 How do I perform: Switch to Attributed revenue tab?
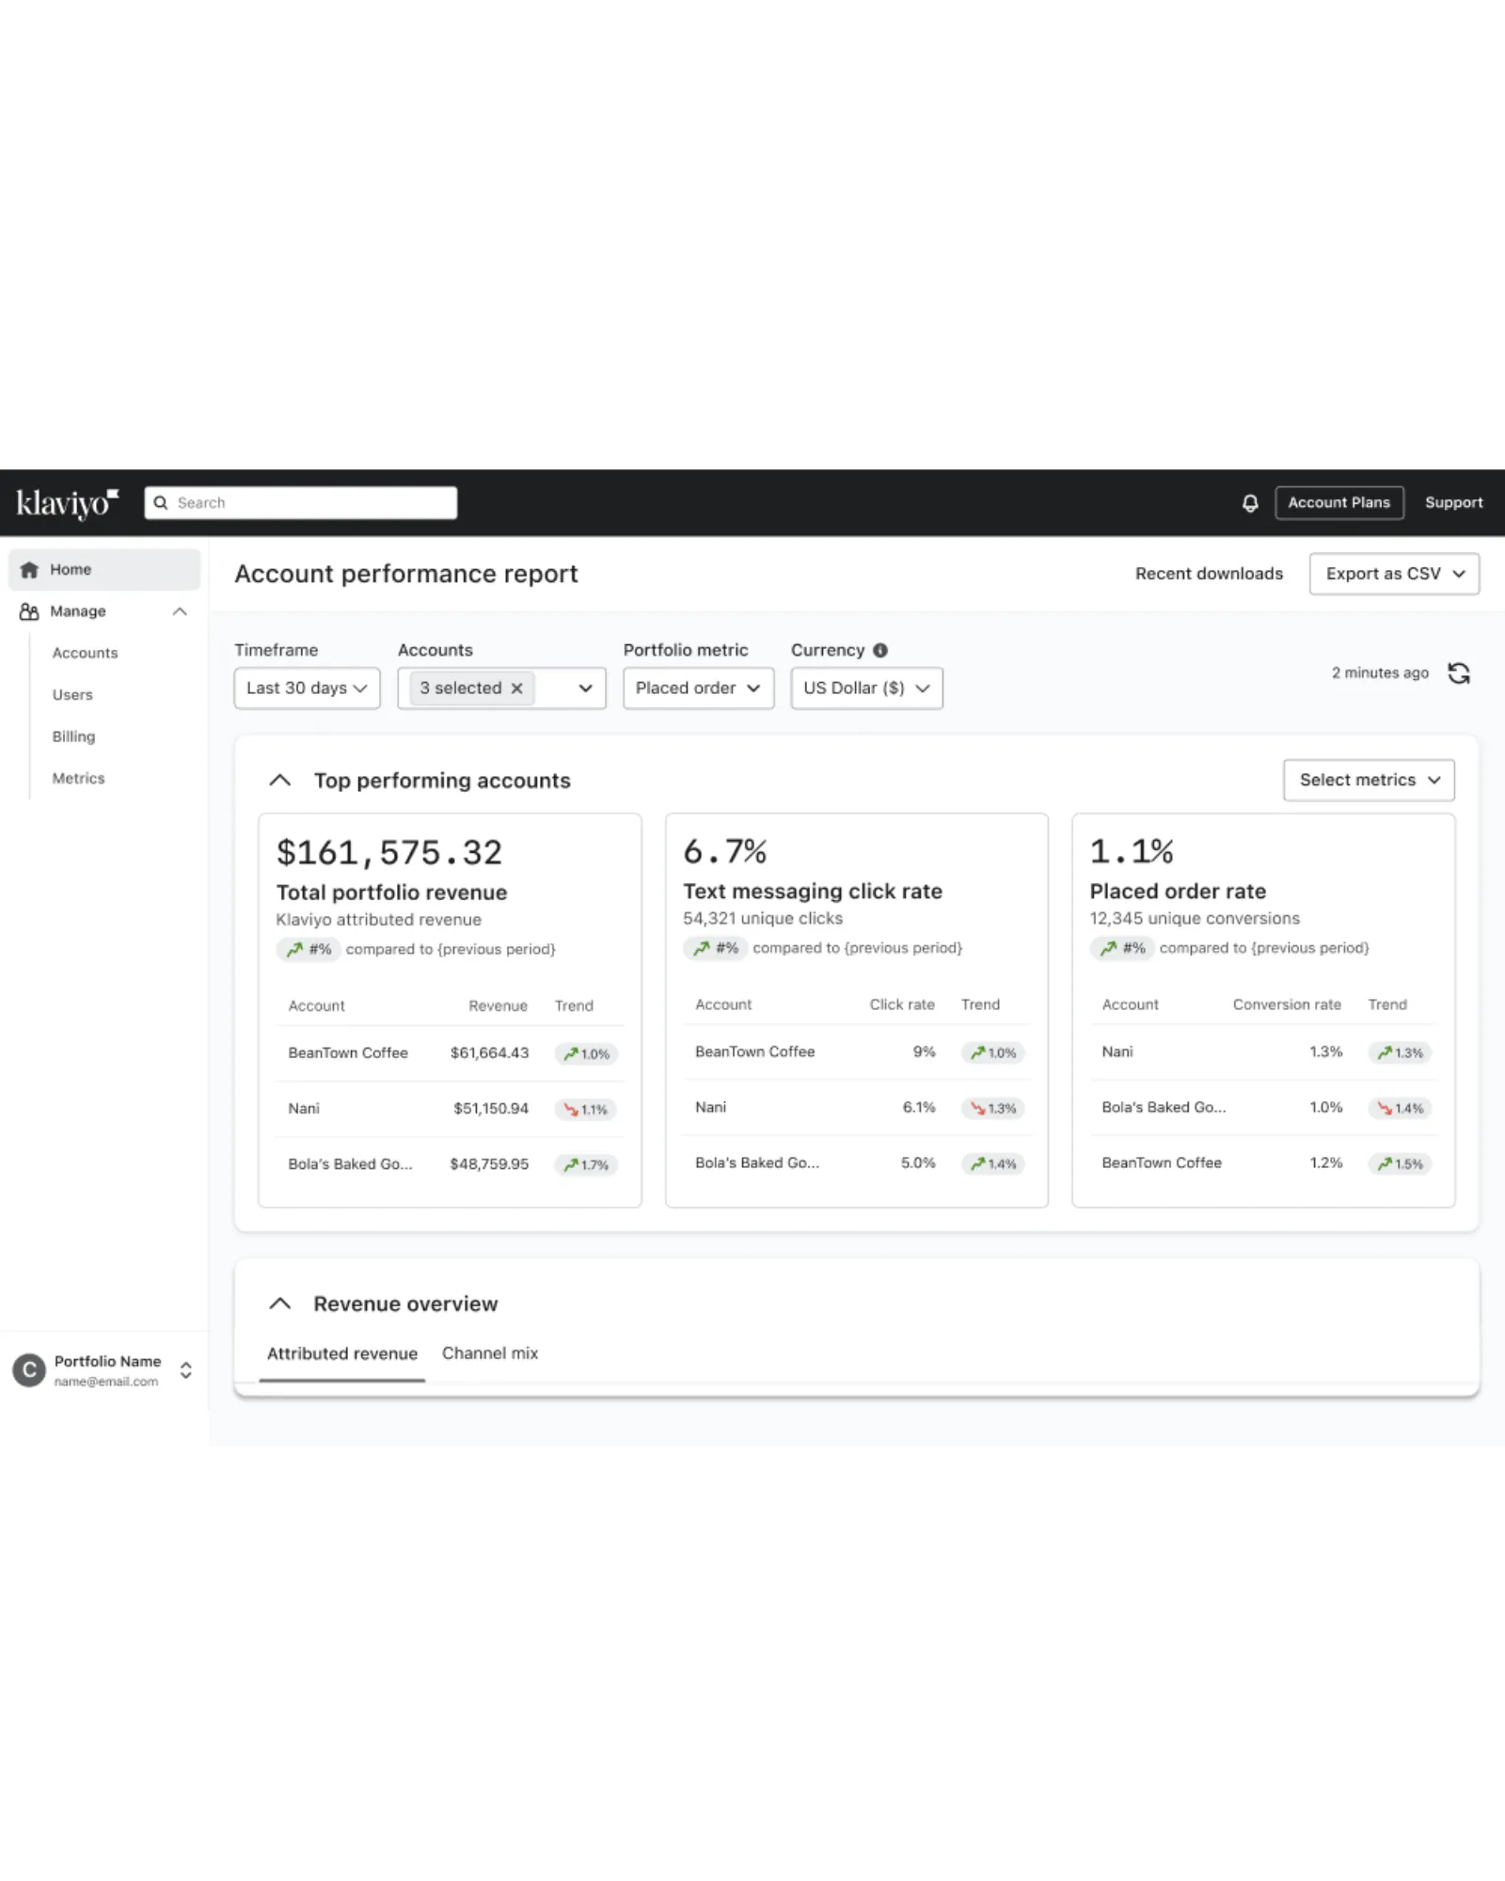342,1353
